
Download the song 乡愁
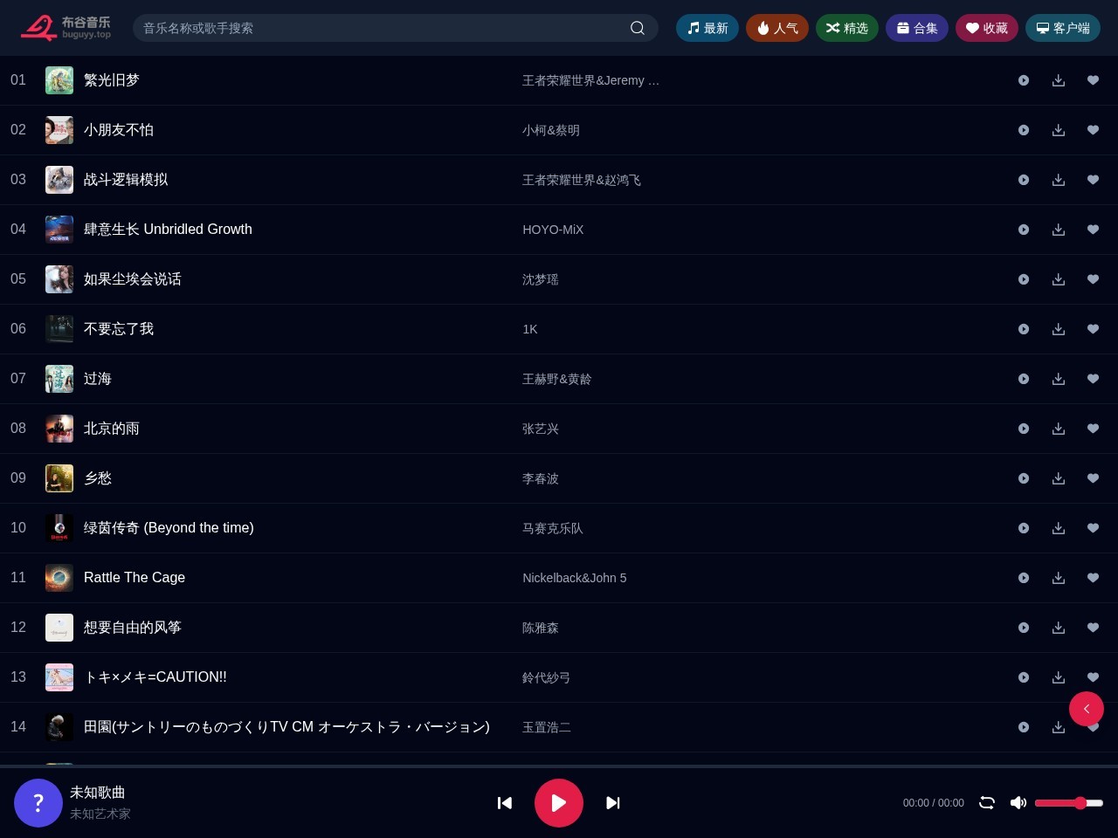point(1059,478)
